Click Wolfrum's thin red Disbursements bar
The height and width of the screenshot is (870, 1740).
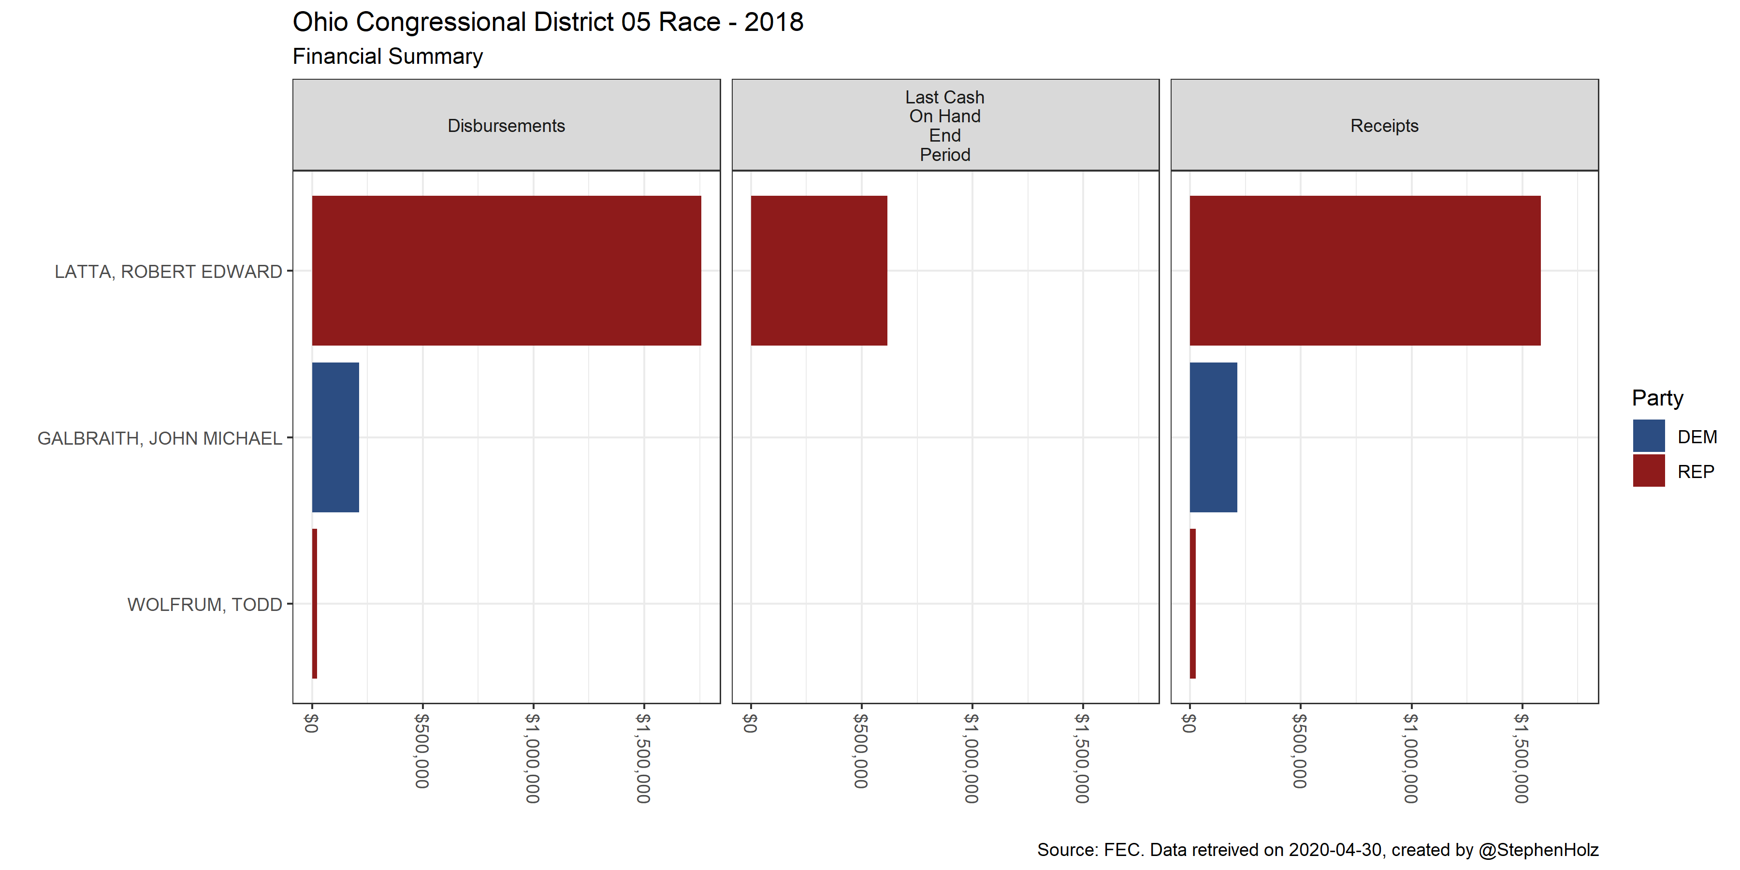pyautogui.click(x=315, y=603)
